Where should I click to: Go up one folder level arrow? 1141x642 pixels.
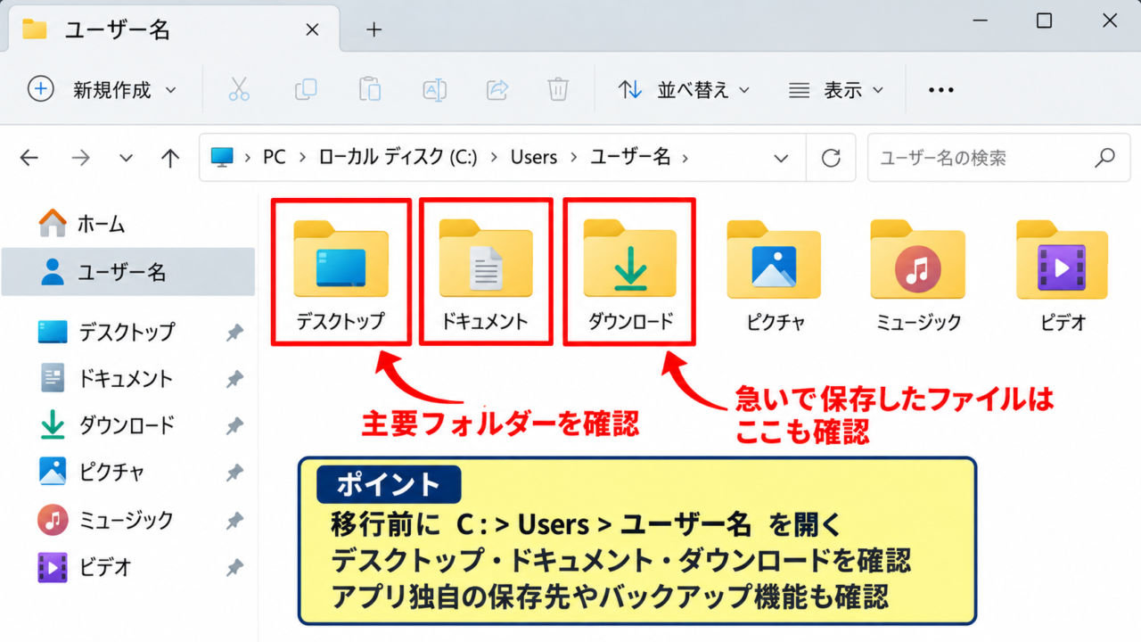[x=170, y=158]
